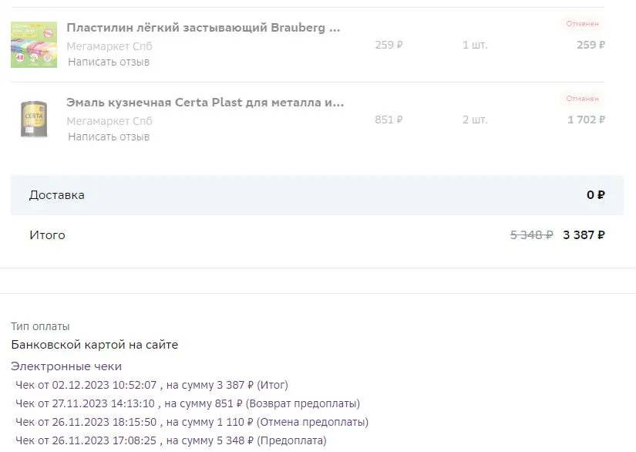Click crossed-out total '5 348 ₽'
Image resolution: width=636 pixels, height=452 pixels.
click(531, 235)
